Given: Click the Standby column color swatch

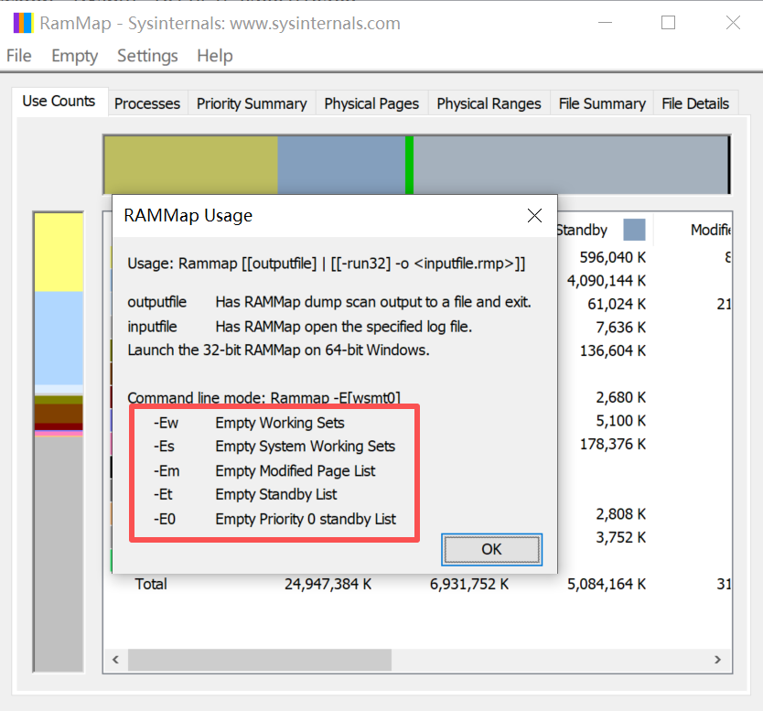Looking at the screenshot, I should 634,229.
